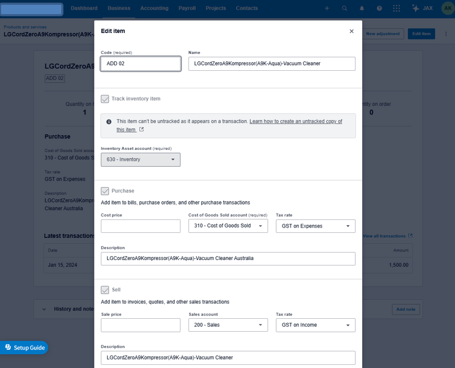Click the Code field containing ADD 02
The height and width of the screenshot is (368, 455).
(140, 63)
